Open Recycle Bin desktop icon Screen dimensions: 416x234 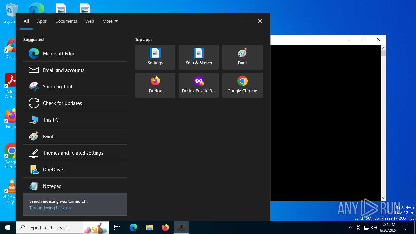[10, 13]
